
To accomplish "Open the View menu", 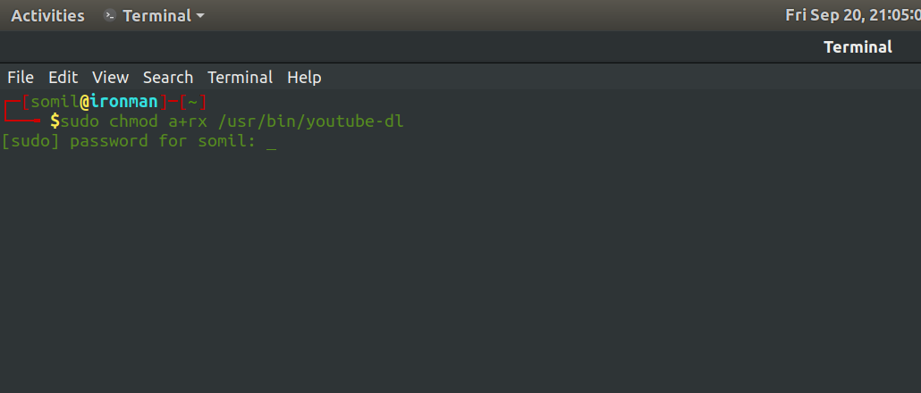I will tap(110, 78).
